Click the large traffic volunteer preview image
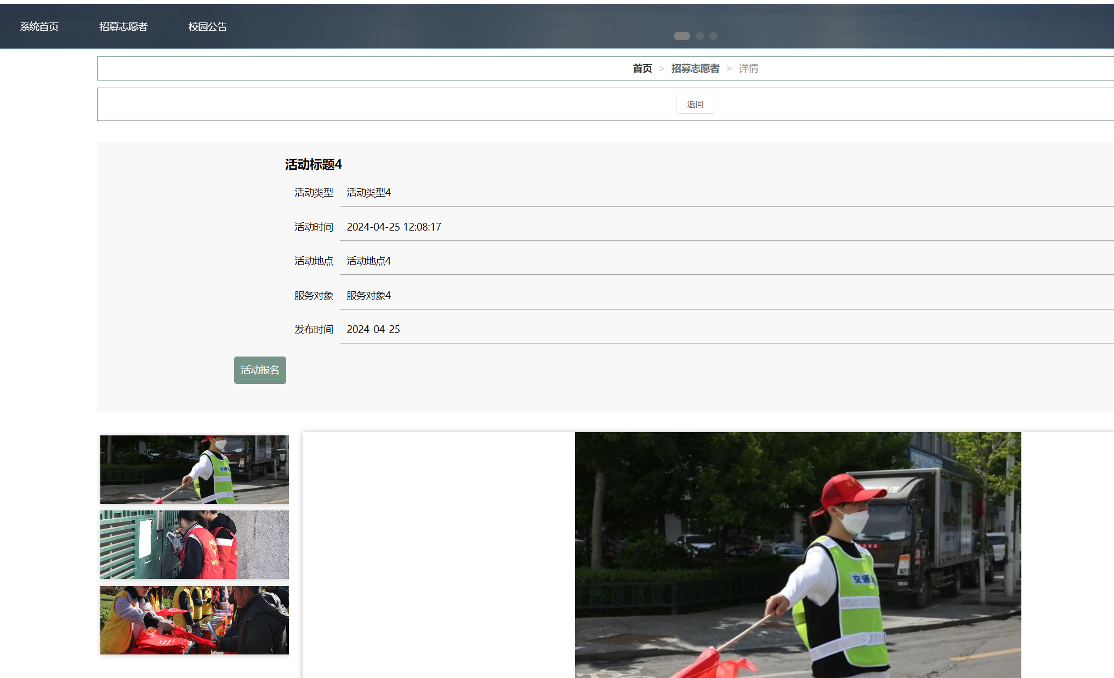This screenshot has height=678, width=1114. [x=798, y=554]
